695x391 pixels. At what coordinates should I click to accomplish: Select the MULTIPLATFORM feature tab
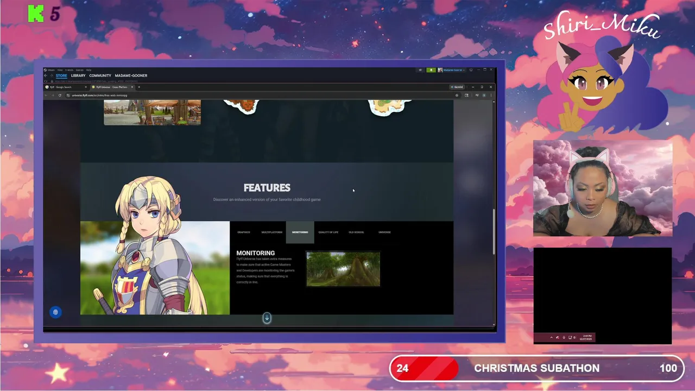tap(272, 232)
